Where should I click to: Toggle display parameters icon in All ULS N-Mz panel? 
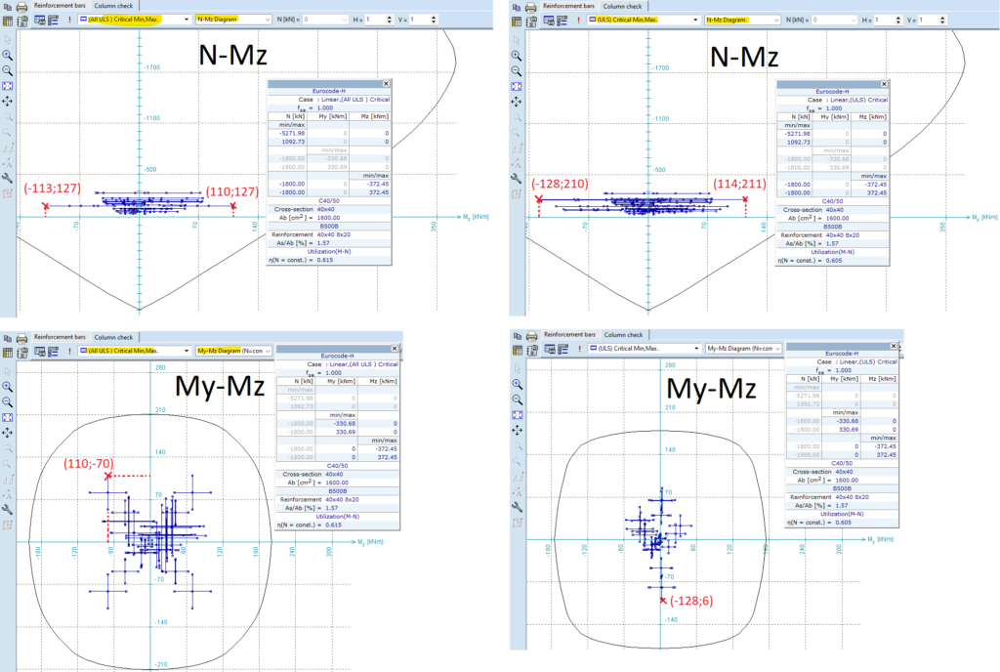pos(39,21)
